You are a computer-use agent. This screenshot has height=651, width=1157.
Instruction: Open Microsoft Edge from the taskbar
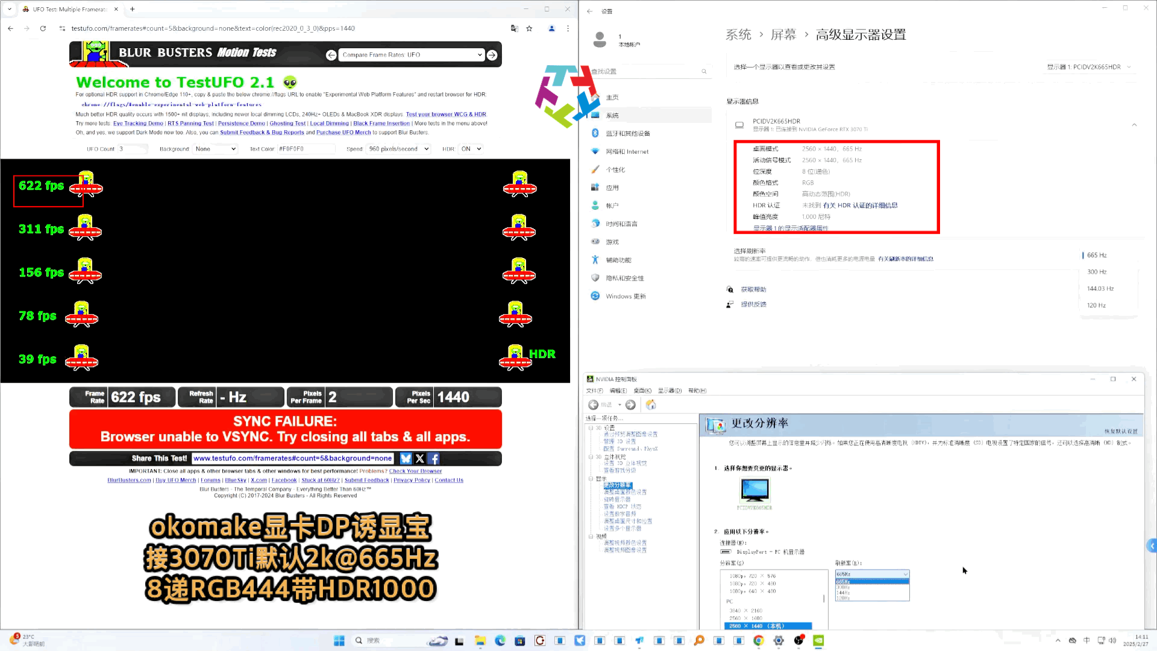[x=500, y=640]
